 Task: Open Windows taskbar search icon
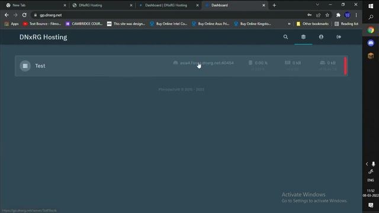click(x=371, y=17)
